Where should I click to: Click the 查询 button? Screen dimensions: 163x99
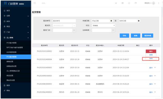[136, 35]
